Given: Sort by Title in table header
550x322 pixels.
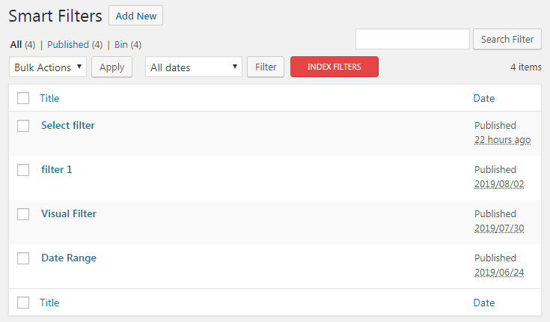Looking at the screenshot, I should (49, 98).
